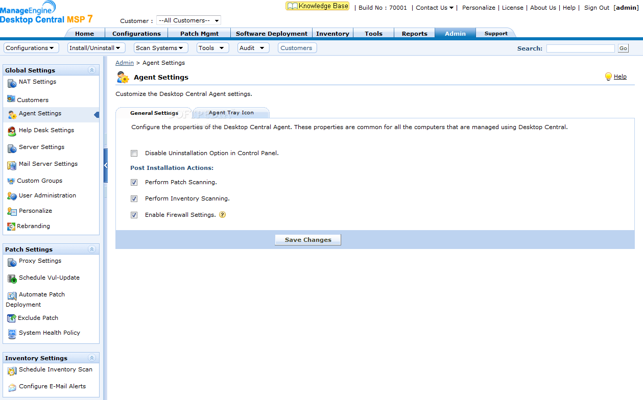Click the Server Settings icon
The image size is (643, 400).
(x=12, y=149)
